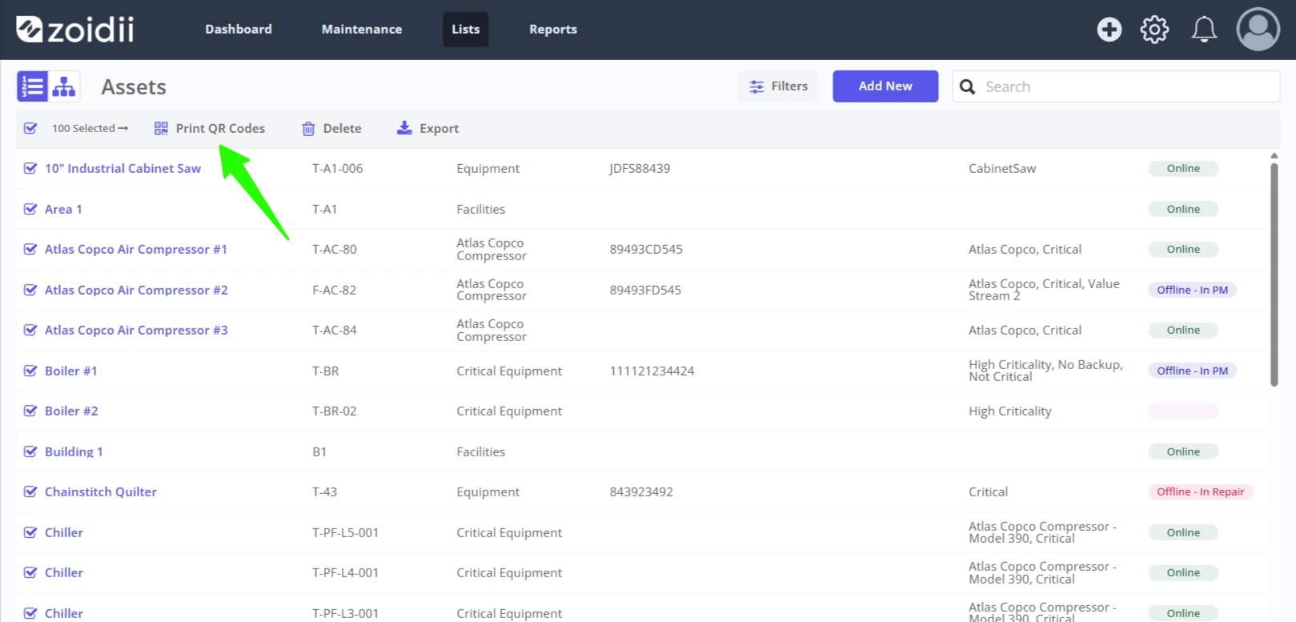
Task: Click the Print QR Codes icon
Action: click(161, 128)
